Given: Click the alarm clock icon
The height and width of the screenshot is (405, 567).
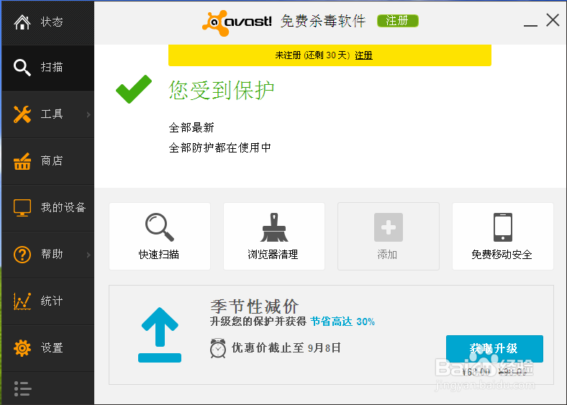Looking at the screenshot, I should (218, 348).
